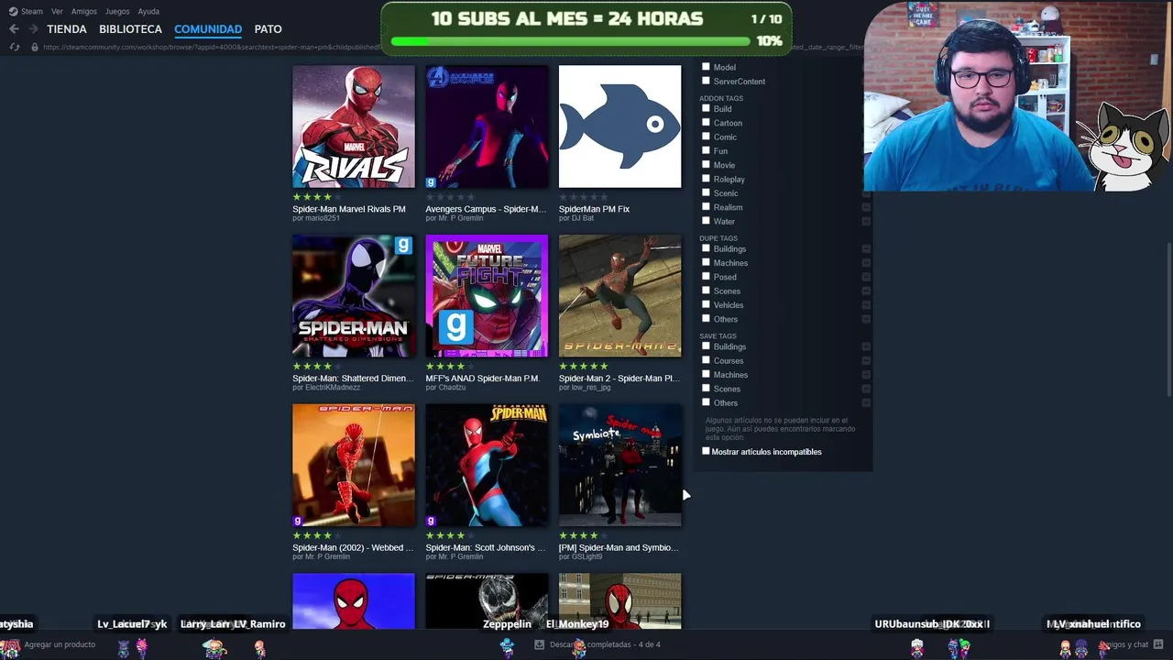Click the Steam logo icon in the menu bar
Image resolution: width=1173 pixels, height=660 pixels.
pos(13,11)
